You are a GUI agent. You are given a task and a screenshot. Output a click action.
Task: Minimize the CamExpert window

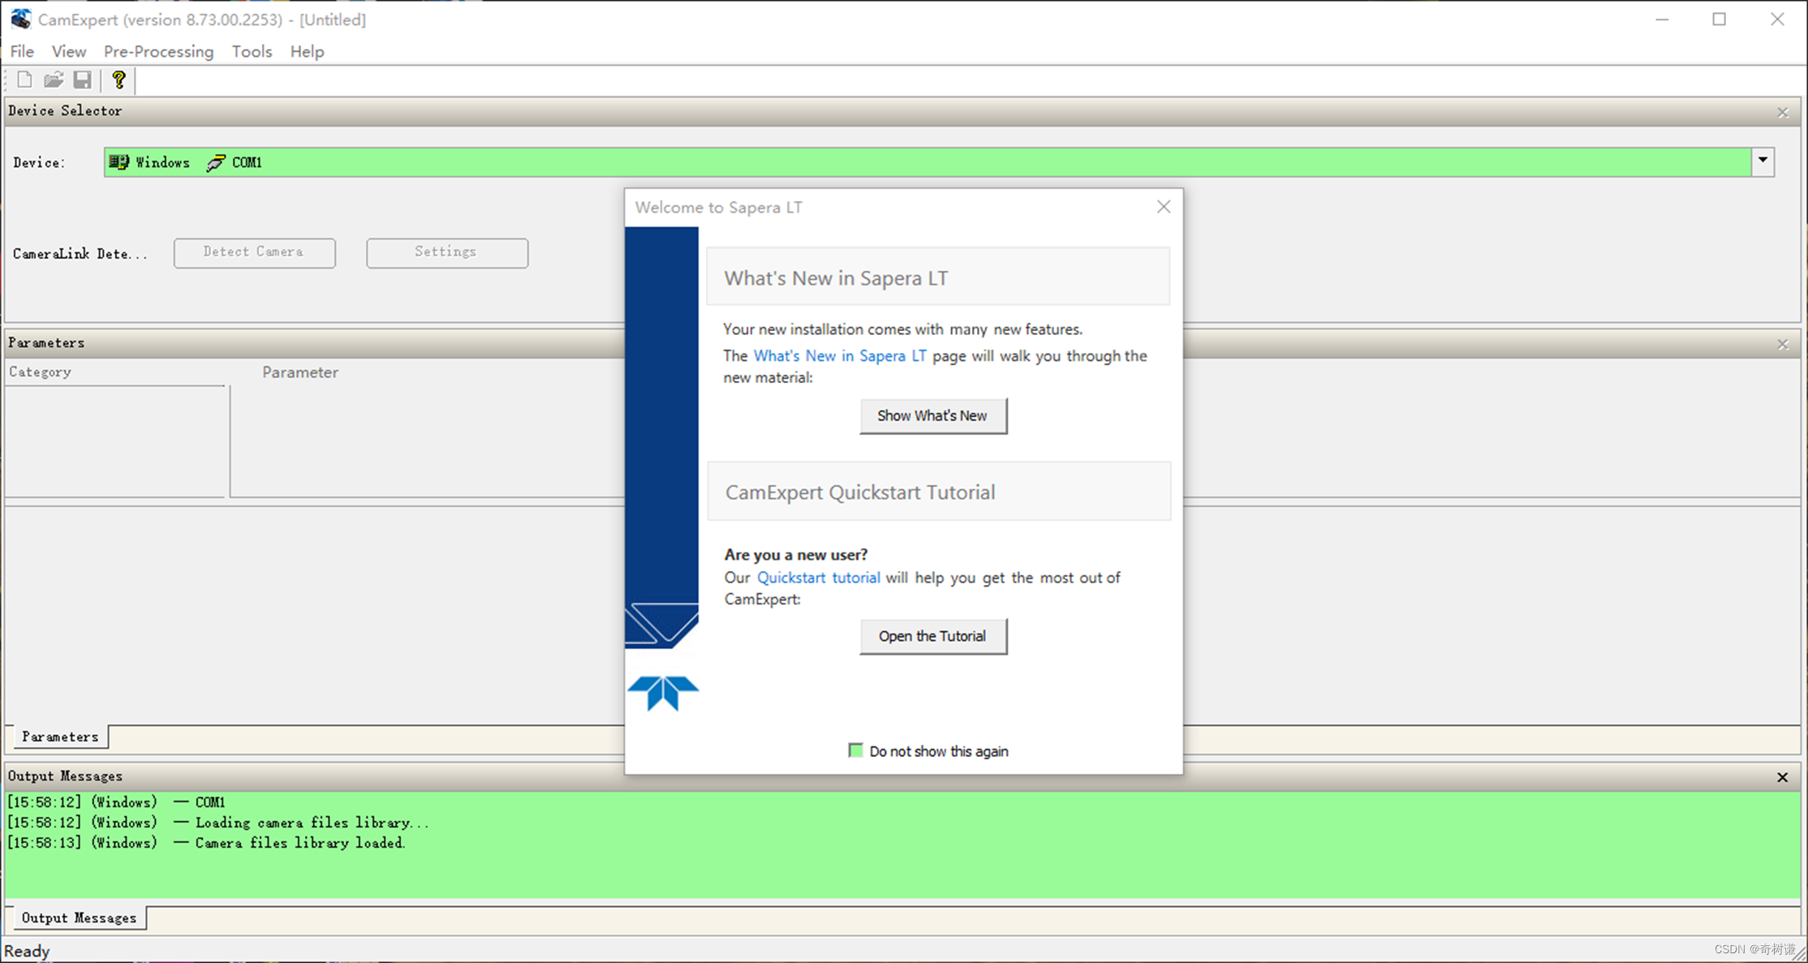click(1662, 19)
